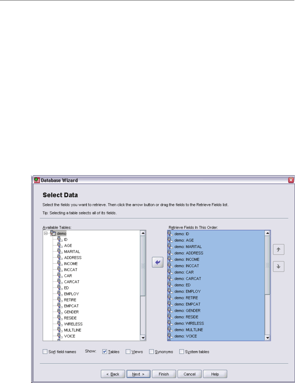Viewport: 295px width, 383px height.
Task: Select MULTLINE field in Available Tables
Action: tap(73, 330)
